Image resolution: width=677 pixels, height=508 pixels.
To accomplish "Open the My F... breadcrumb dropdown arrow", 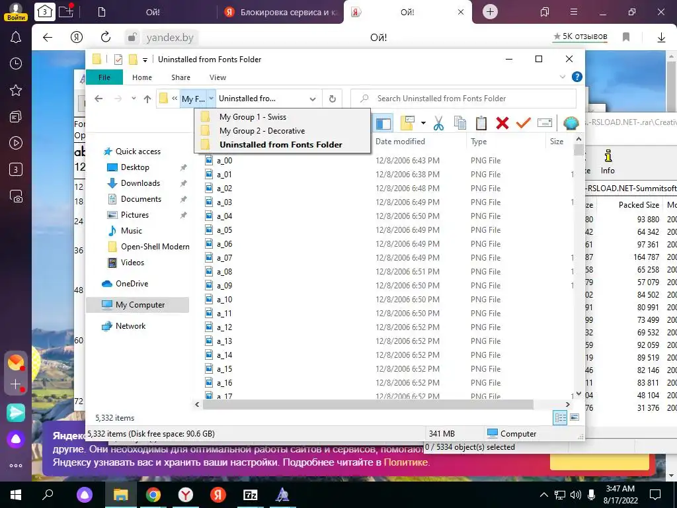I will pyautogui.click(x=211, y=99).
